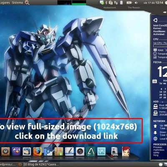Open the cardboard package installer dock icon
Viewport: 167px width, 167px height.
point(59,152)
